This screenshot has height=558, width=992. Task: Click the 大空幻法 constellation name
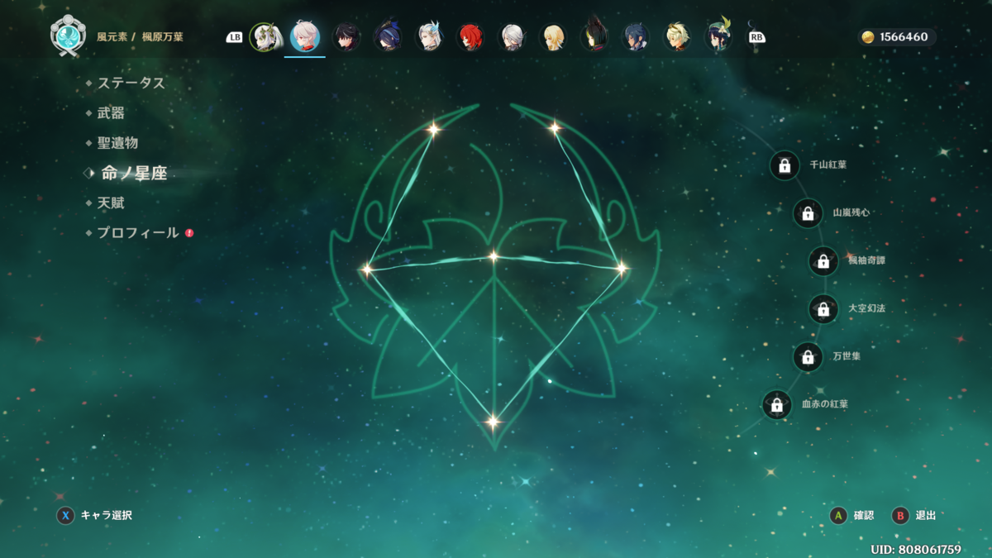pyautogui.click(x=866, y=308)
